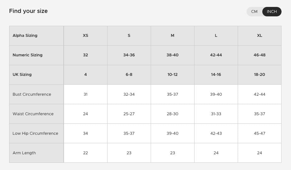This screenshot has height=170, width=291.
Task: Click the L alpha size header
Action: 216,36
